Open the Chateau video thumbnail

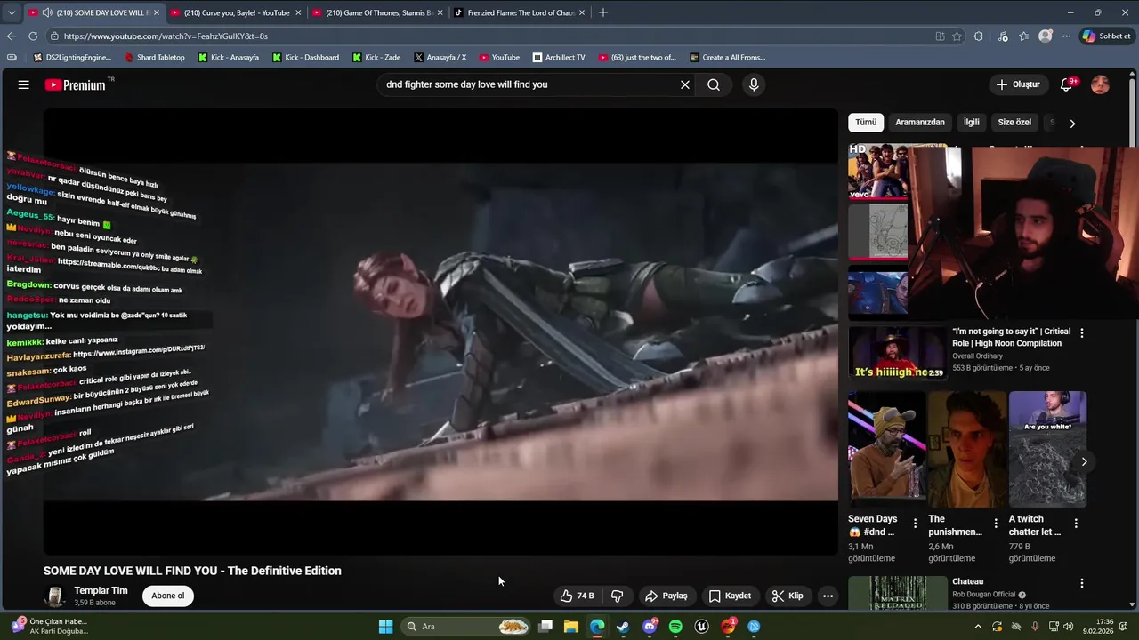pyautogui.click(x=897, y=593)
